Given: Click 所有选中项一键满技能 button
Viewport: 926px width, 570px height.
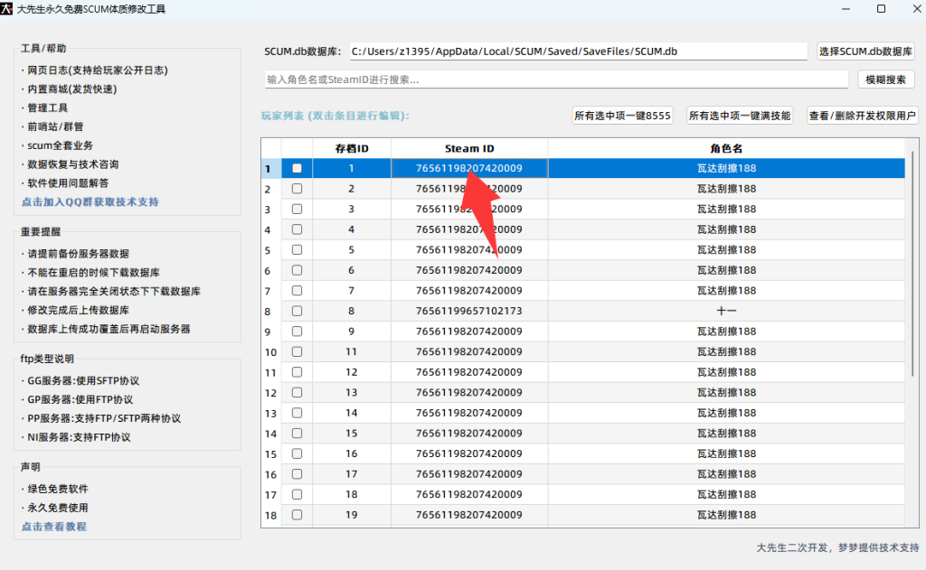Looking at the screenshot, I should [x=739, y=116].
